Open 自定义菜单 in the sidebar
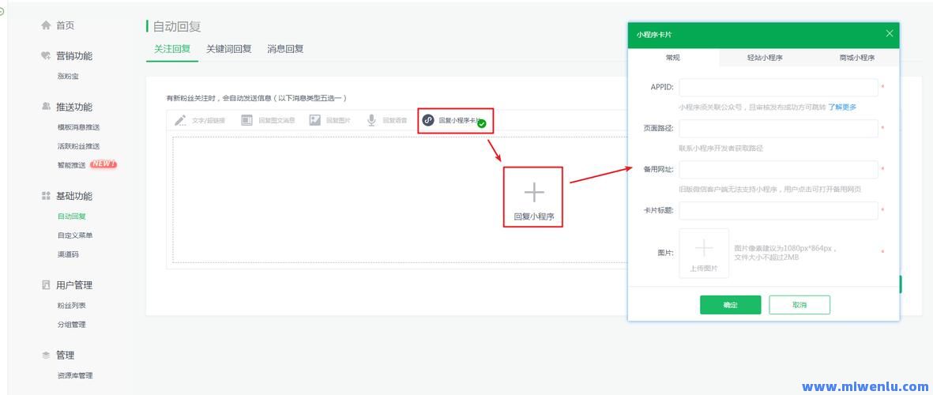Viewport: 933px width, 395px height. pyautogui.click(x=75, y=235)
